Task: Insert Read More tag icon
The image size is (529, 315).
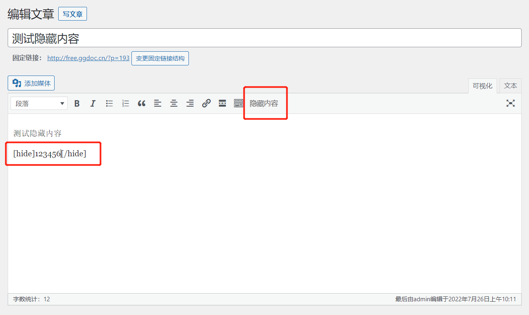Action: (x=222, y=103)
